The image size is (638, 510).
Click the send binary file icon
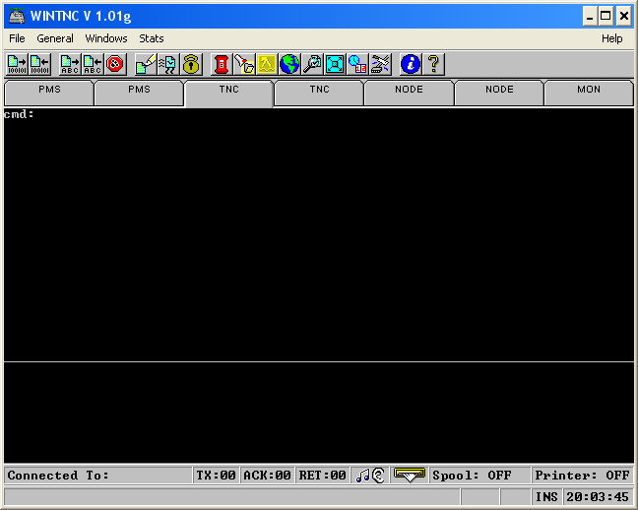pyautogui.click(x=17, y=64)
